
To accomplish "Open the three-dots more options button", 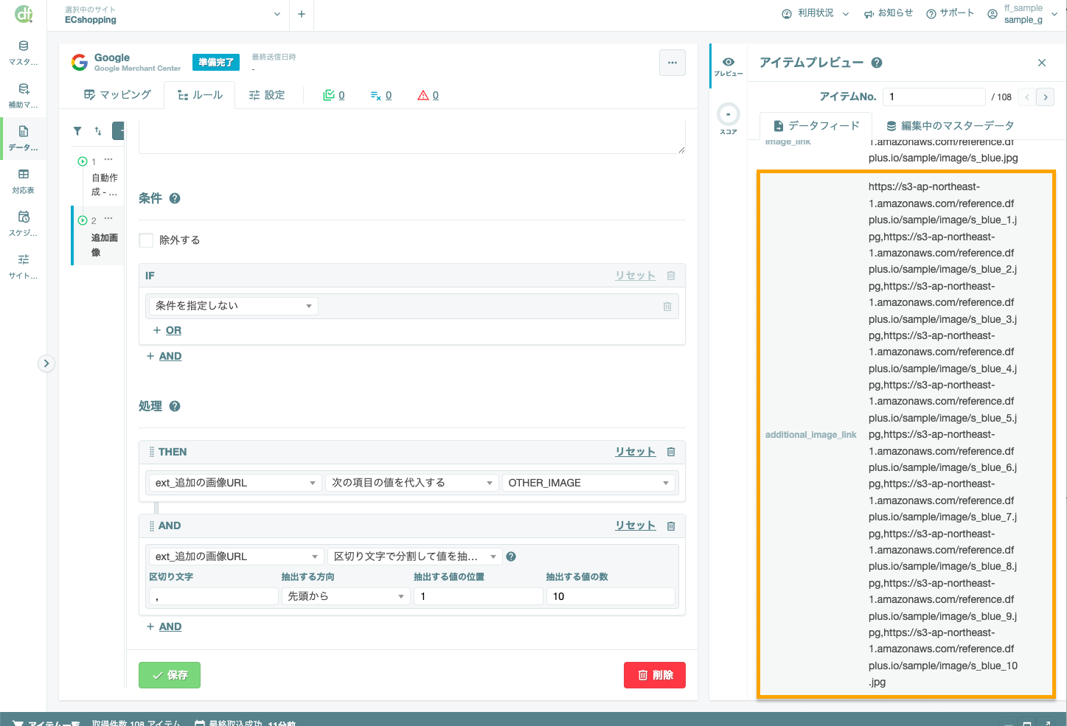I will [672, 63].
